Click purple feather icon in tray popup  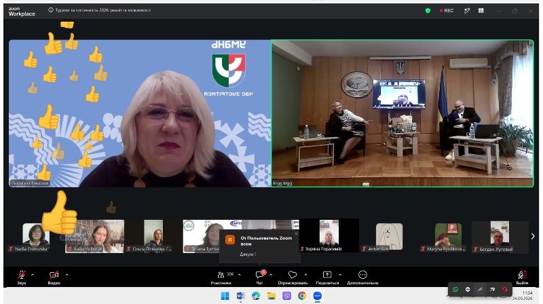480,290
